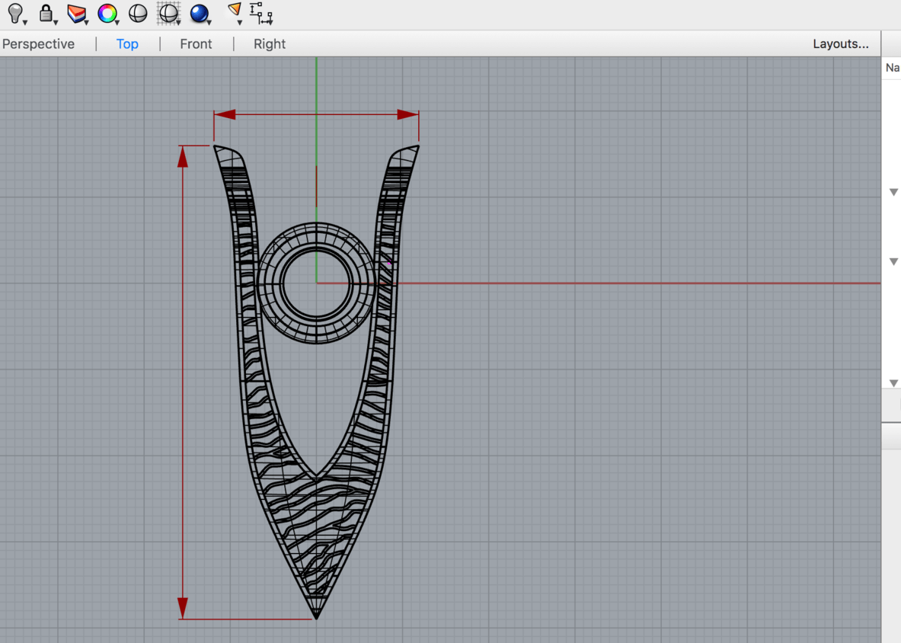This screenshot has height=643, width=901.
Task: Select the Top viewport tab
Action: tap(127, 44)
